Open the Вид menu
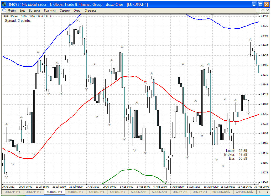This screenshot has width=271, height=196. pos(22,11)
